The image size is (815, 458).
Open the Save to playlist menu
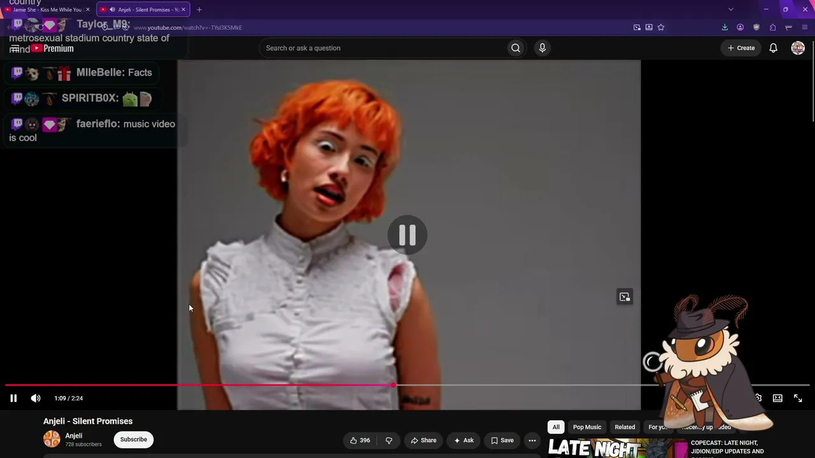[502, 440]
